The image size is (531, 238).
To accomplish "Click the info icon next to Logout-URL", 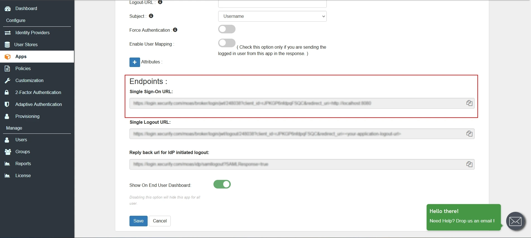I will [160, 2].
